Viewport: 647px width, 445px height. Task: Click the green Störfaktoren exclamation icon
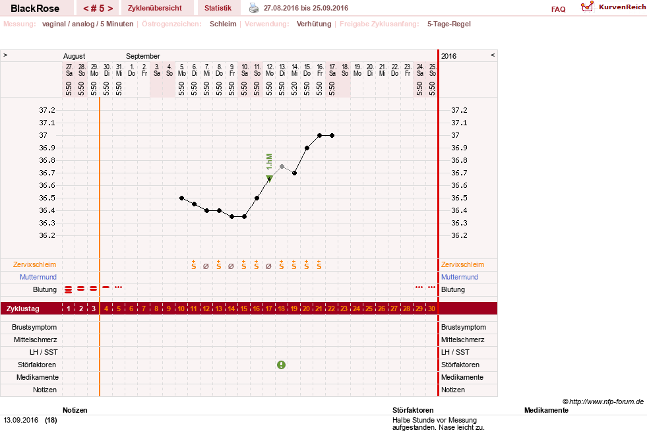[282, 365]
